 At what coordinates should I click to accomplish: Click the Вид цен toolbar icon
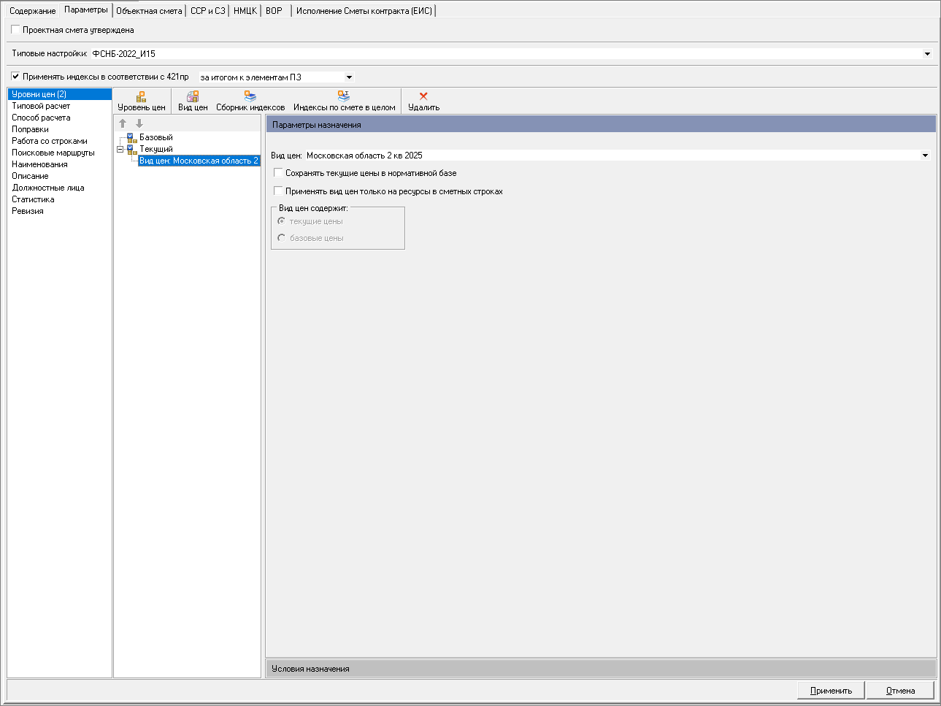pyautogui.click(x=193, y=96)
